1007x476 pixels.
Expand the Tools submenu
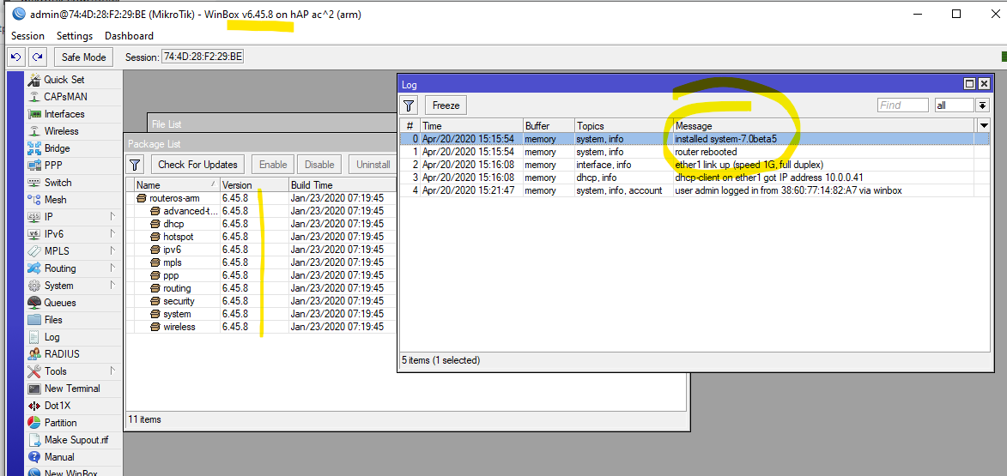tap(113, 371)
